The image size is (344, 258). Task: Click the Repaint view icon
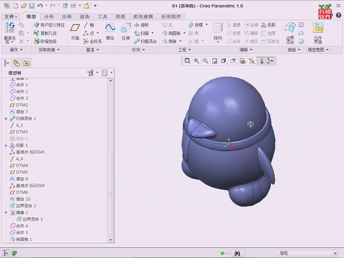coord(215,61)
